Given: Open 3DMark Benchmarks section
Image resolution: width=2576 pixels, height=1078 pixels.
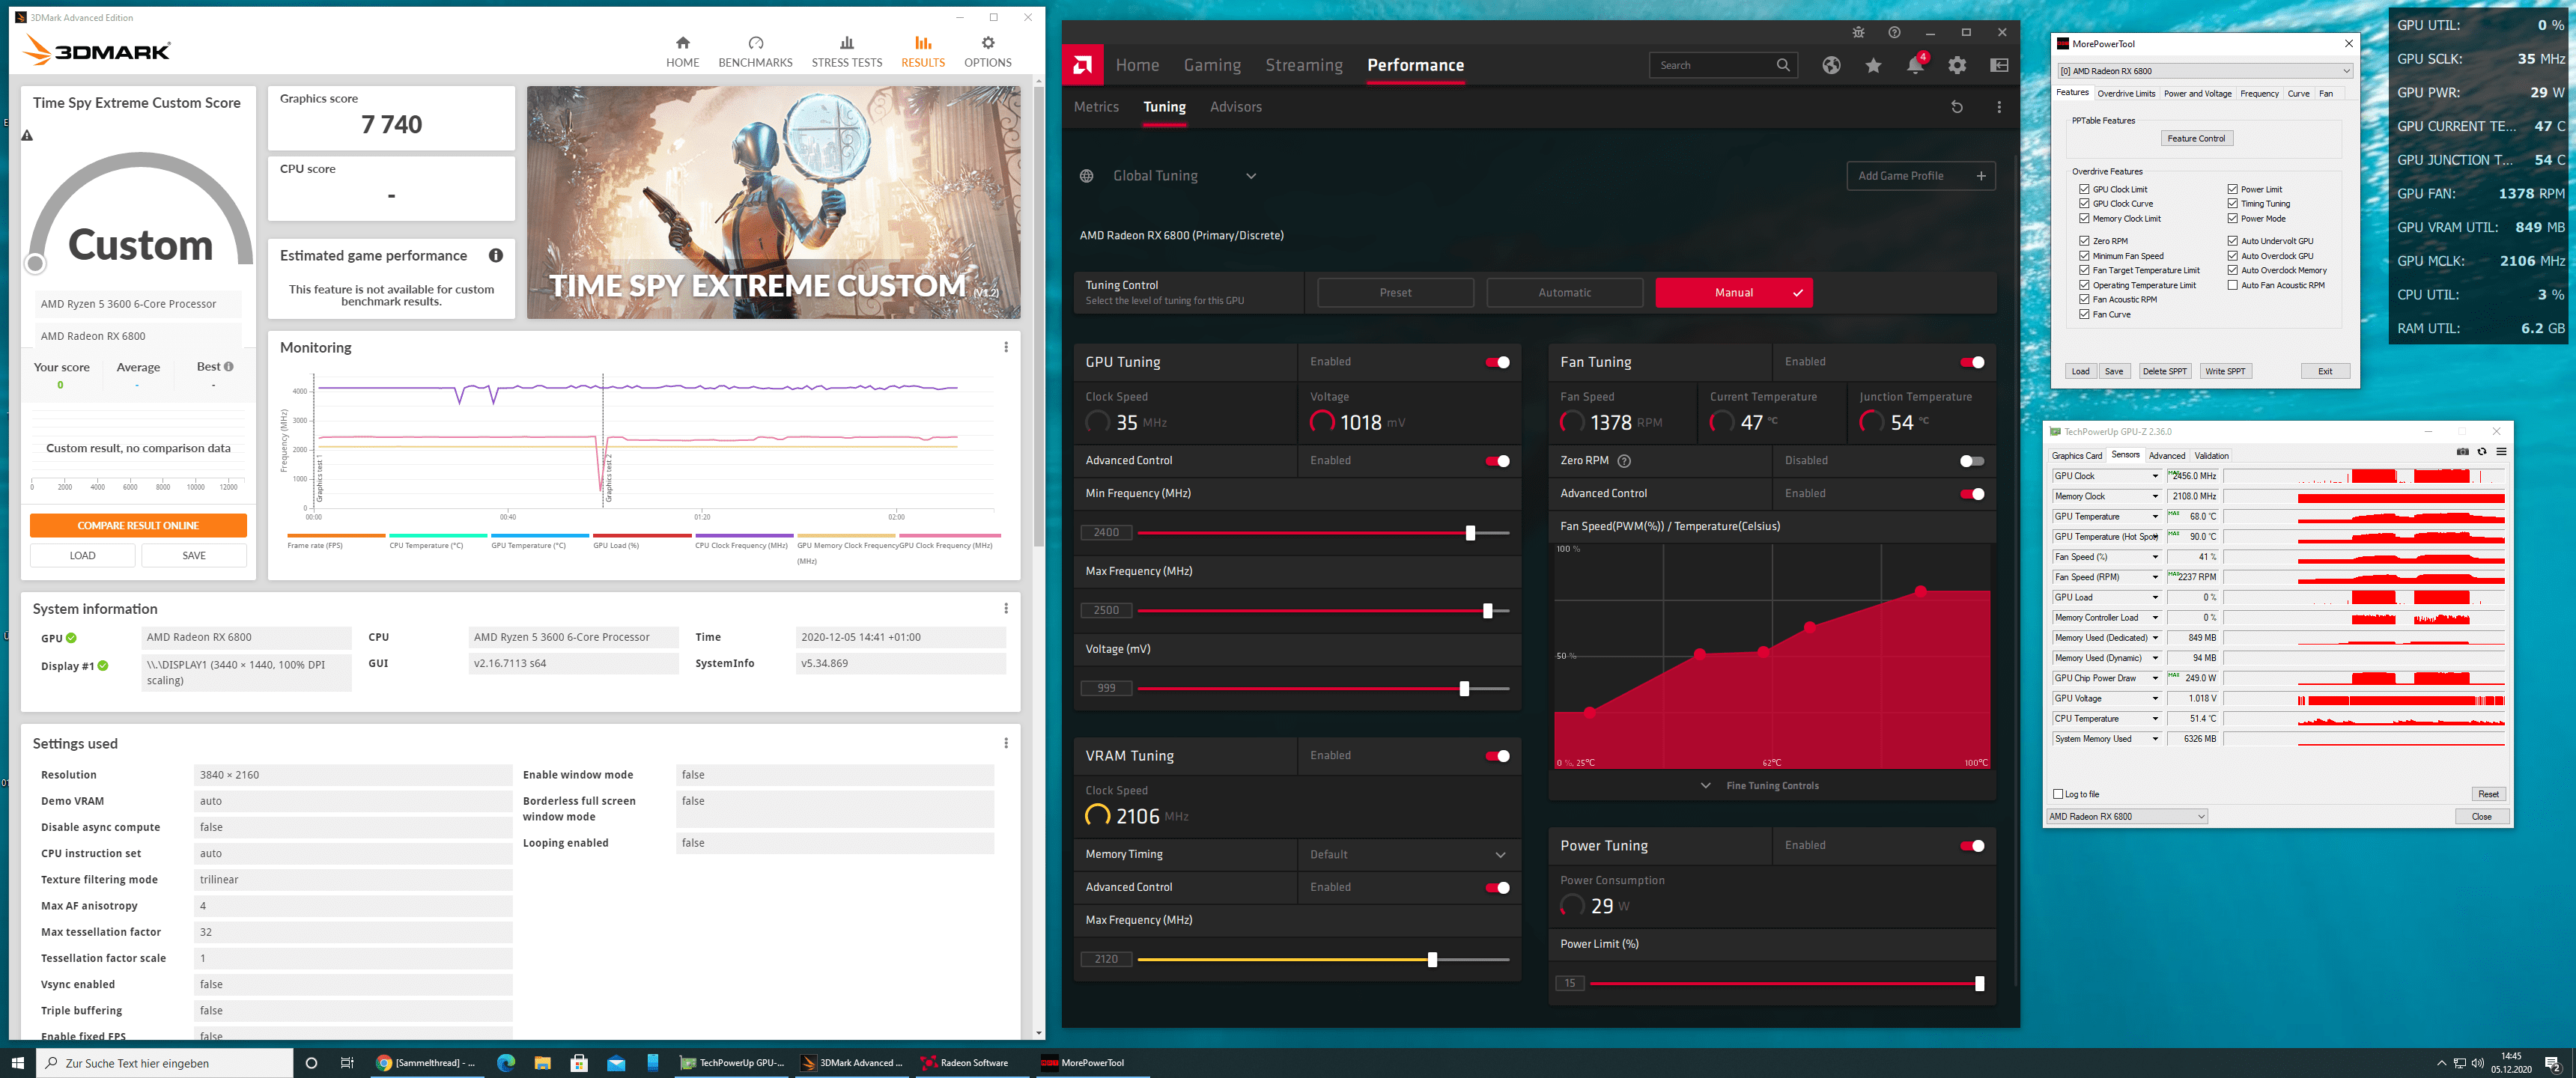Looking at the screenshot, I should tap(755, 52).
